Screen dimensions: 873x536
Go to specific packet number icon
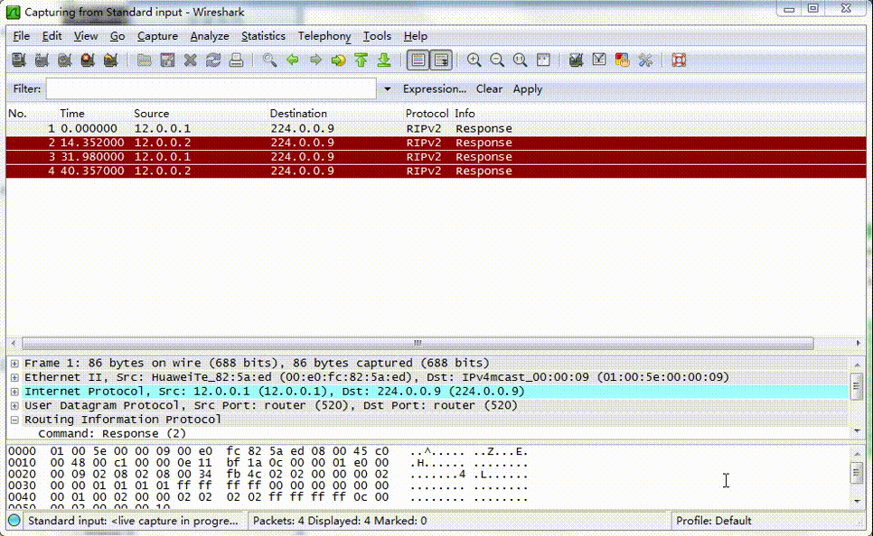pos(338,60)
